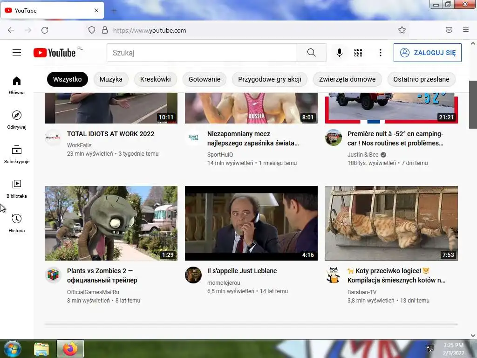
Task: Open Historia in the sidebar
Action: [17, 223]
